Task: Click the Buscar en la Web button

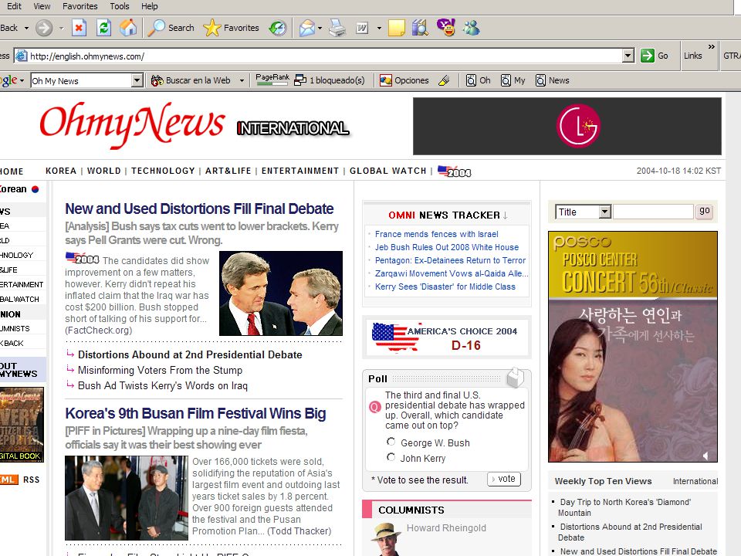Action: pyautogui.click(x=191, y=80)
